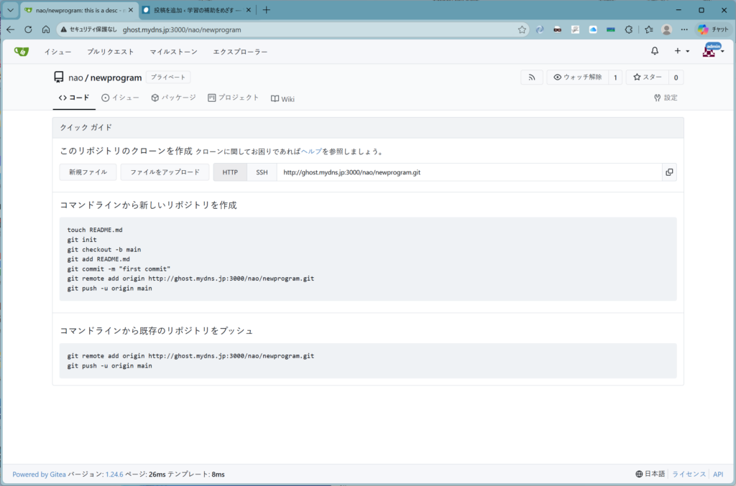This screenshot has width=736, height=486.
Task: Star the repository with スター button
Action: [647, 78]
